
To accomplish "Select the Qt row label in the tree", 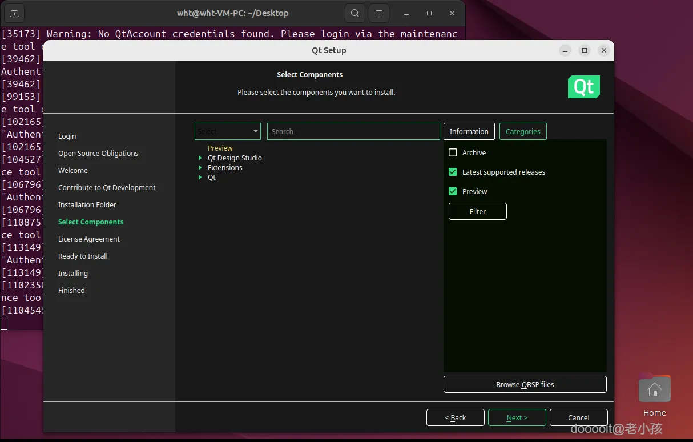I will (x=212, y=177).
